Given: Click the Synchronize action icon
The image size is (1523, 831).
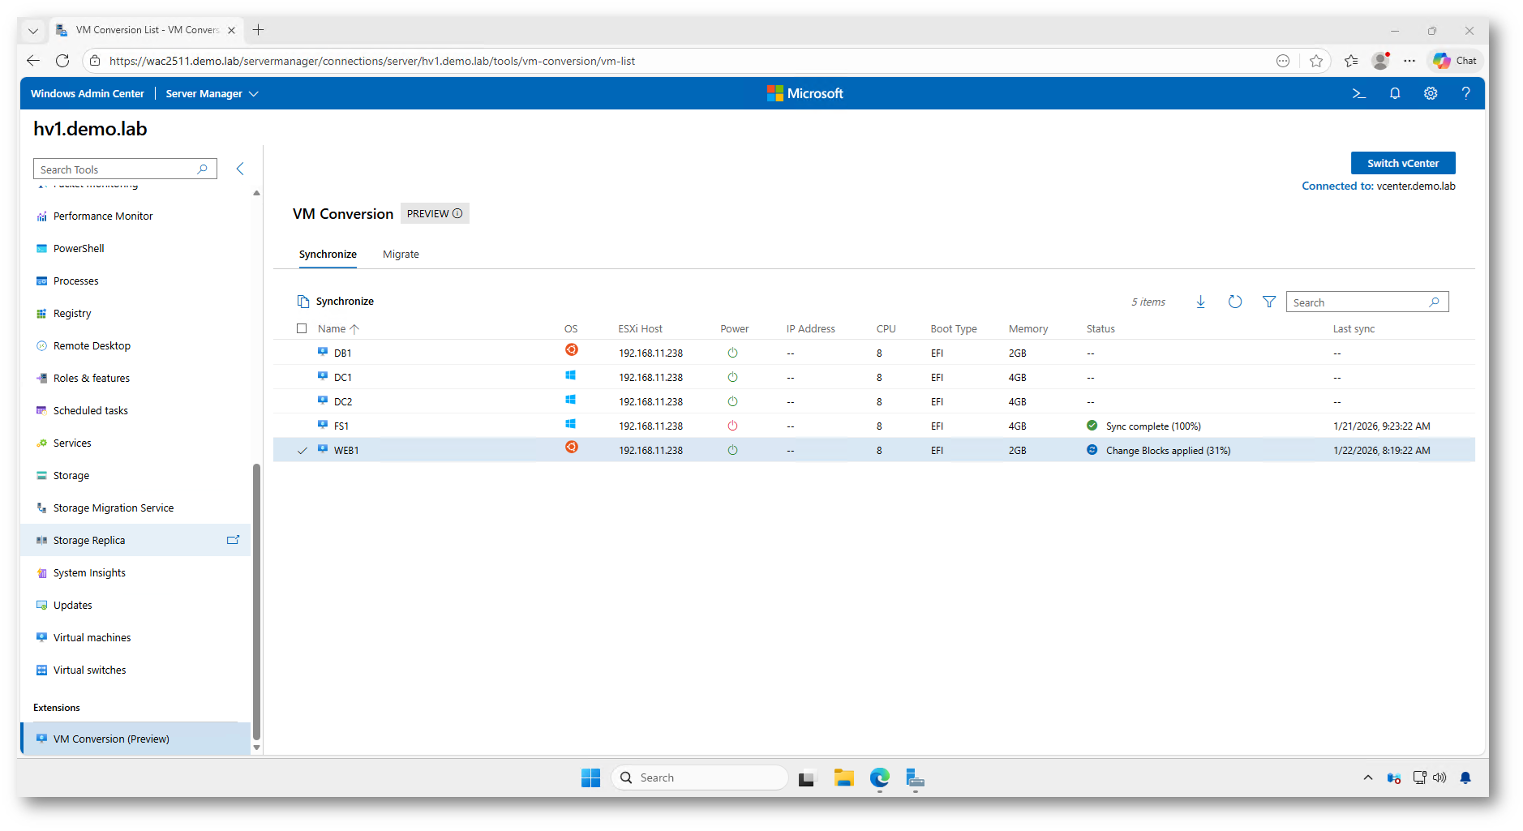Looking at the screenshot, I should point(303,302).
